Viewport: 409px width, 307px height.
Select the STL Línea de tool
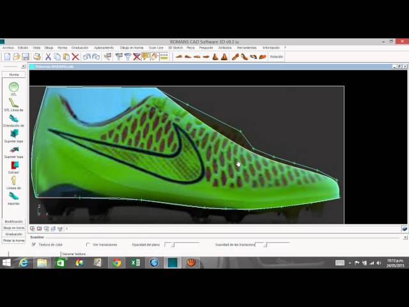point(13,102)
